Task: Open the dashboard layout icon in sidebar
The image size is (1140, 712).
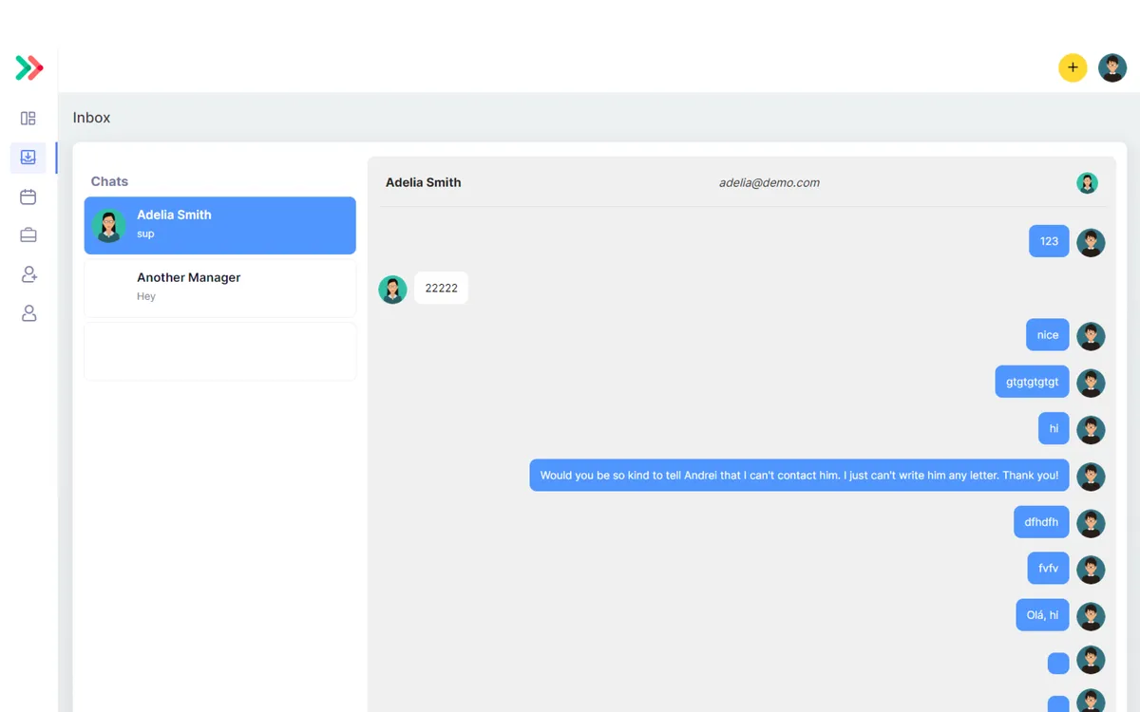Action: [28, 119]
